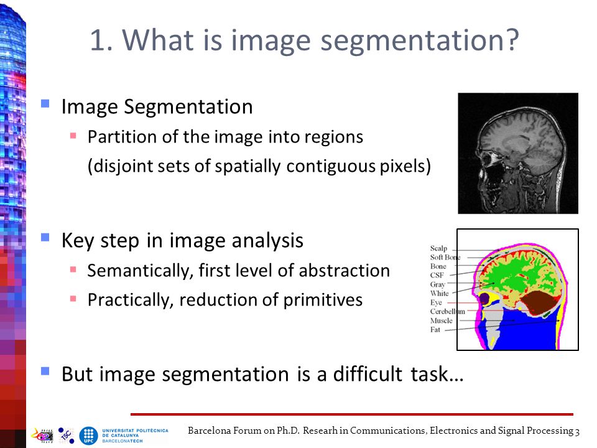
Task: Click the colored segmented brain diagram
Action: click(x=518, y=289)
